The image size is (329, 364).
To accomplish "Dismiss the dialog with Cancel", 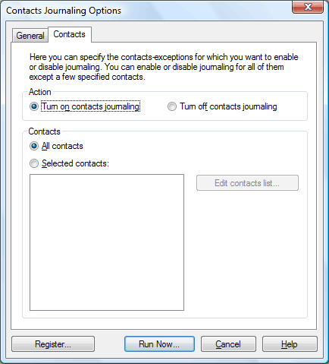I will point(228,344).
